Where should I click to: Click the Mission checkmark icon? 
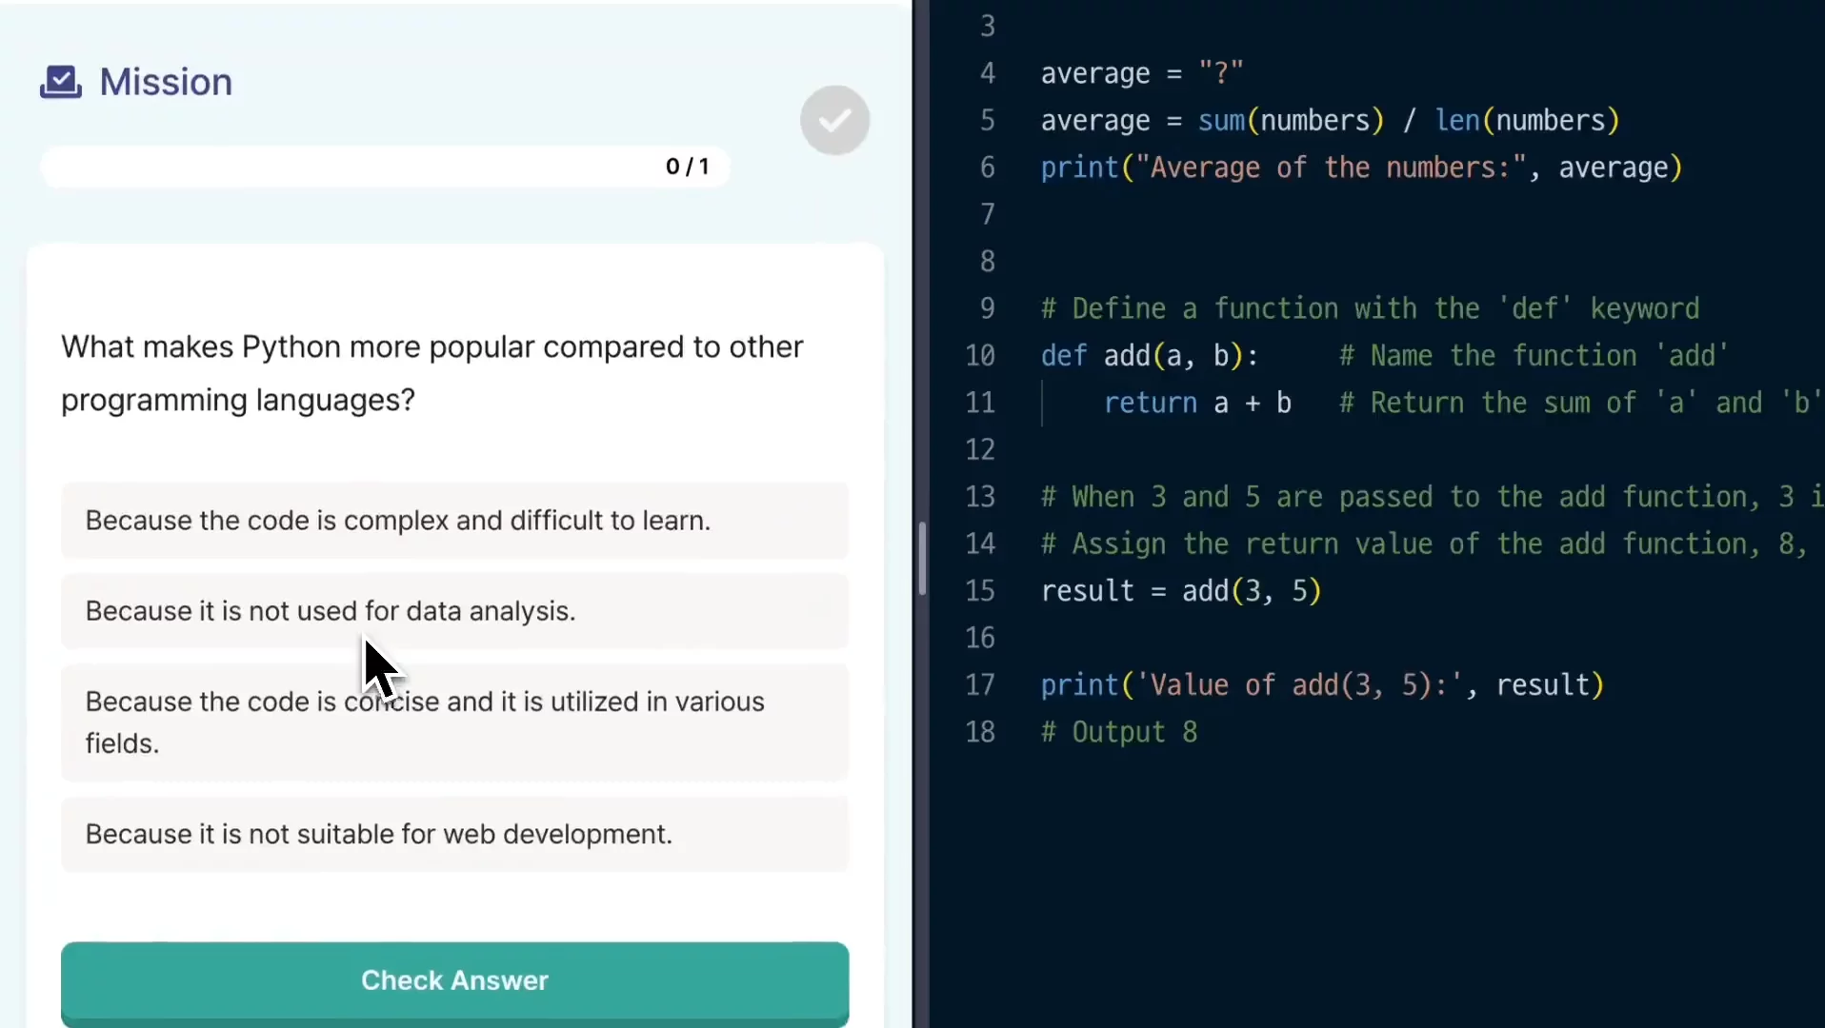coord(58,82)
